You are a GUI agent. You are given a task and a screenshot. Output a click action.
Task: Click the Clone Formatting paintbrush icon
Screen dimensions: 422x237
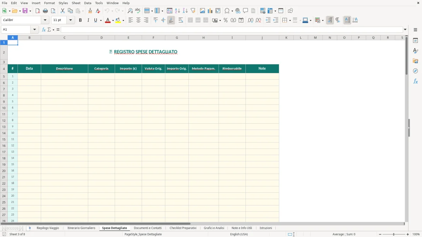pyautogui.click(x=90, y=11)
